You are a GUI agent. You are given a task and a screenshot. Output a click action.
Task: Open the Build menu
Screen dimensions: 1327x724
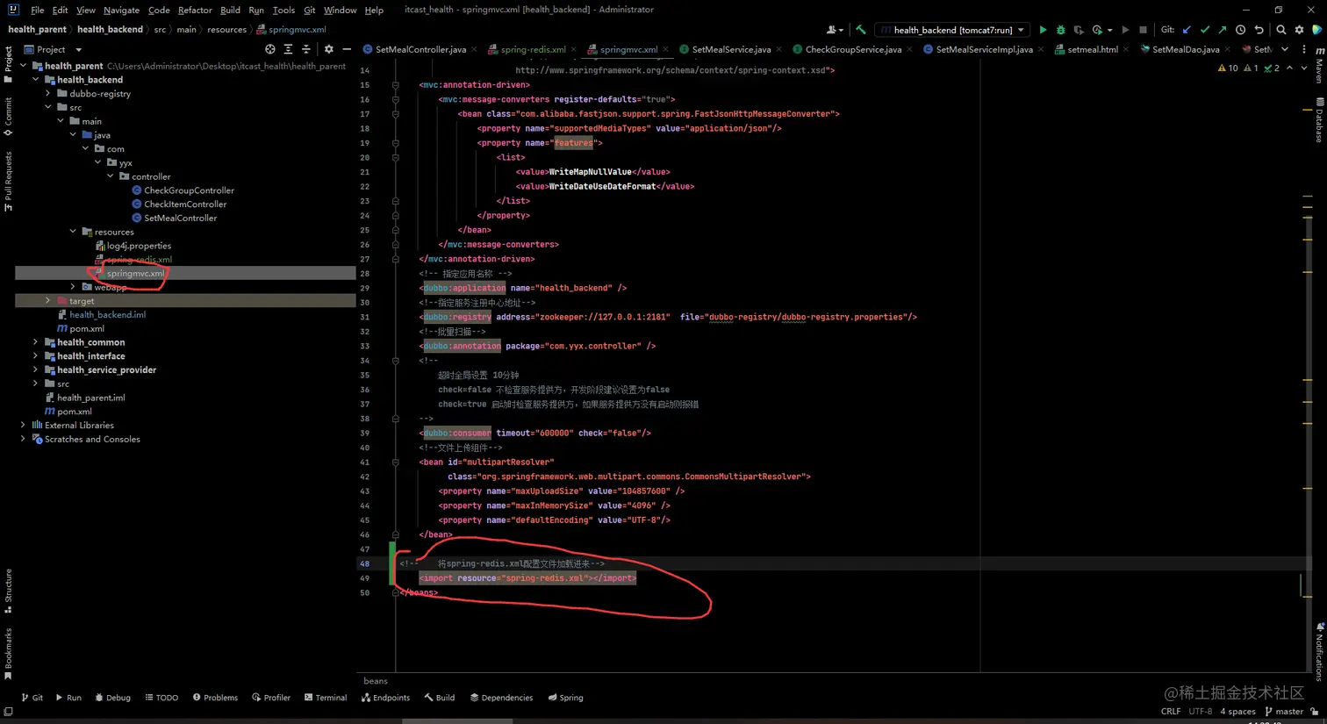coord(230,10)
